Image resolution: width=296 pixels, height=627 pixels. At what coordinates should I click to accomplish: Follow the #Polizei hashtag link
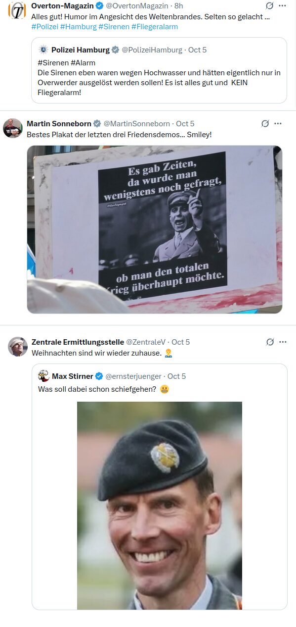(x=44, y=26)
